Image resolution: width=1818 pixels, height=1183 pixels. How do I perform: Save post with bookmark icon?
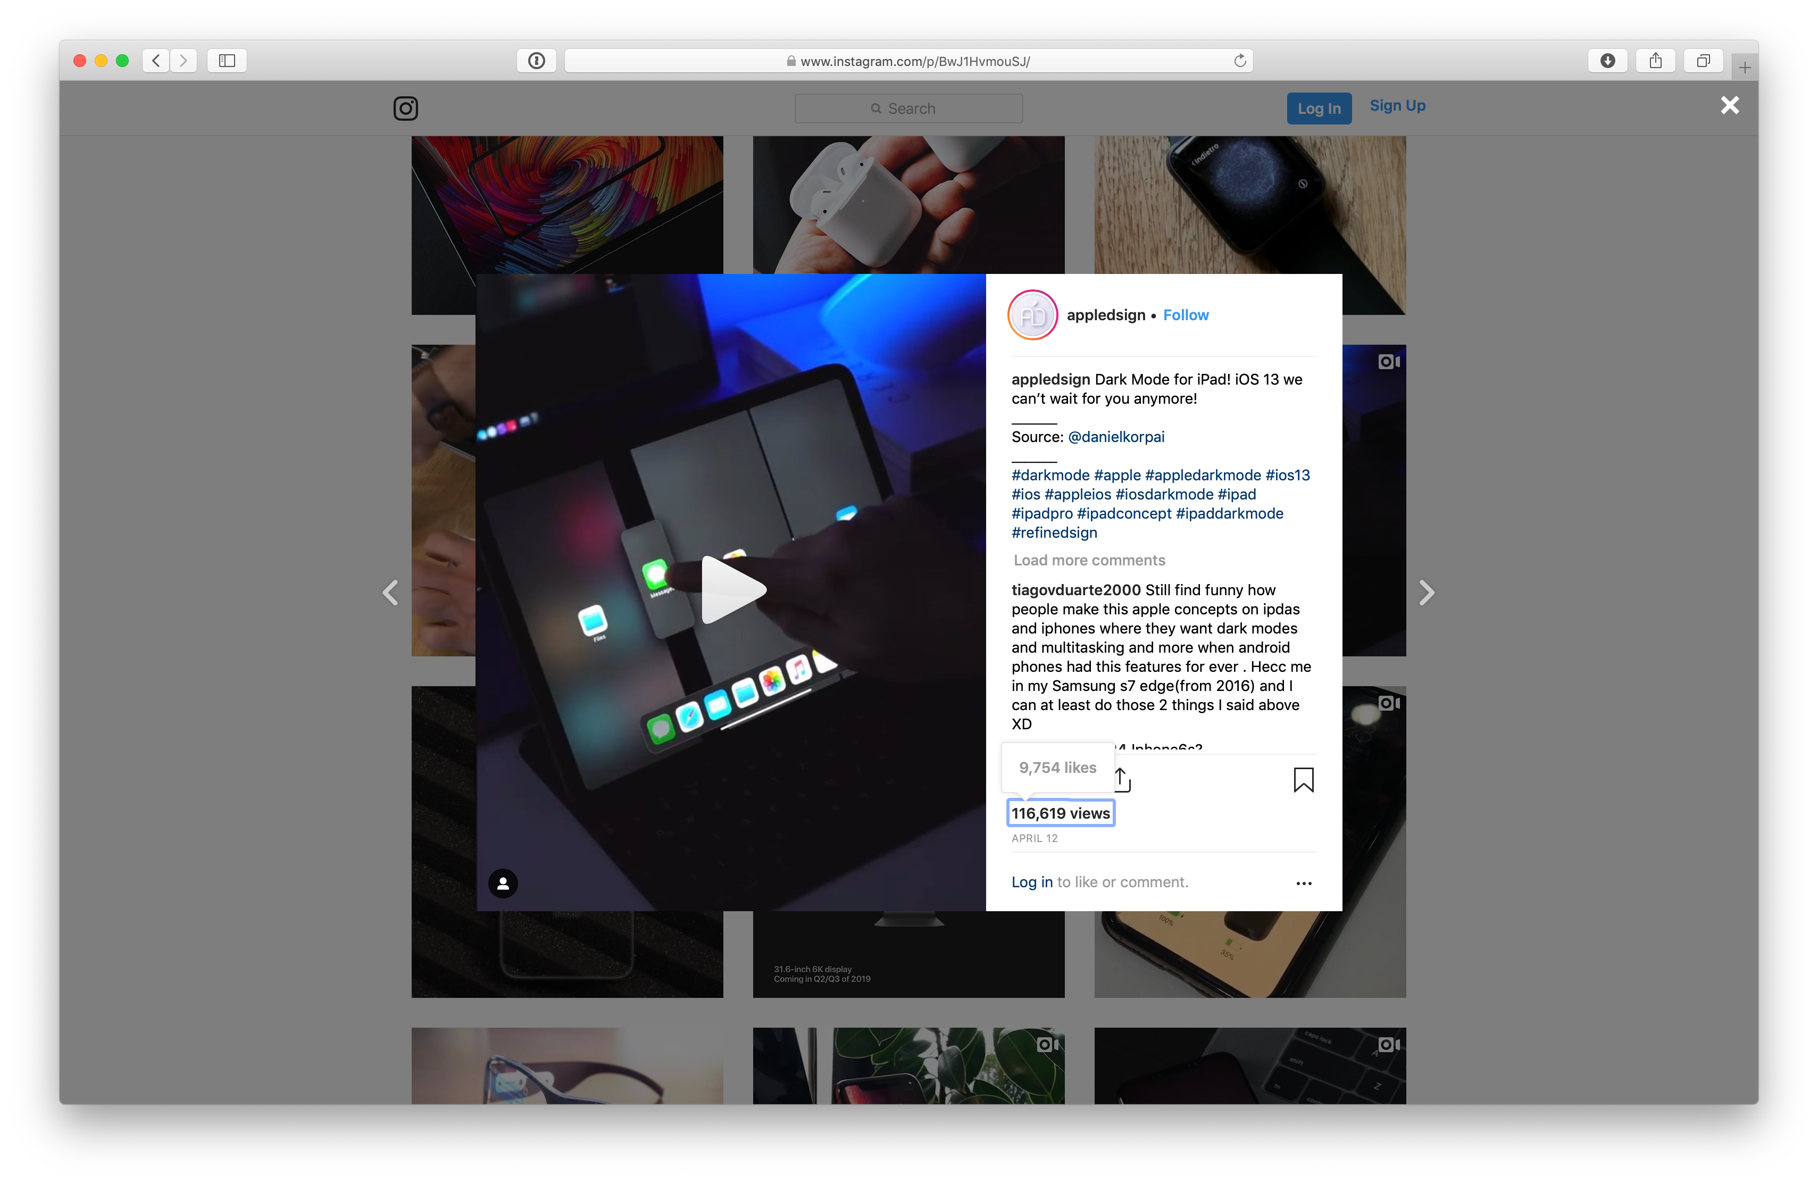point(1303,780)
